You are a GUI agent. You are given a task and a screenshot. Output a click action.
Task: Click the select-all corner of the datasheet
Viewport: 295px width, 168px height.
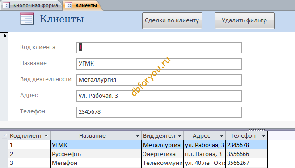(x=4, y=136)
